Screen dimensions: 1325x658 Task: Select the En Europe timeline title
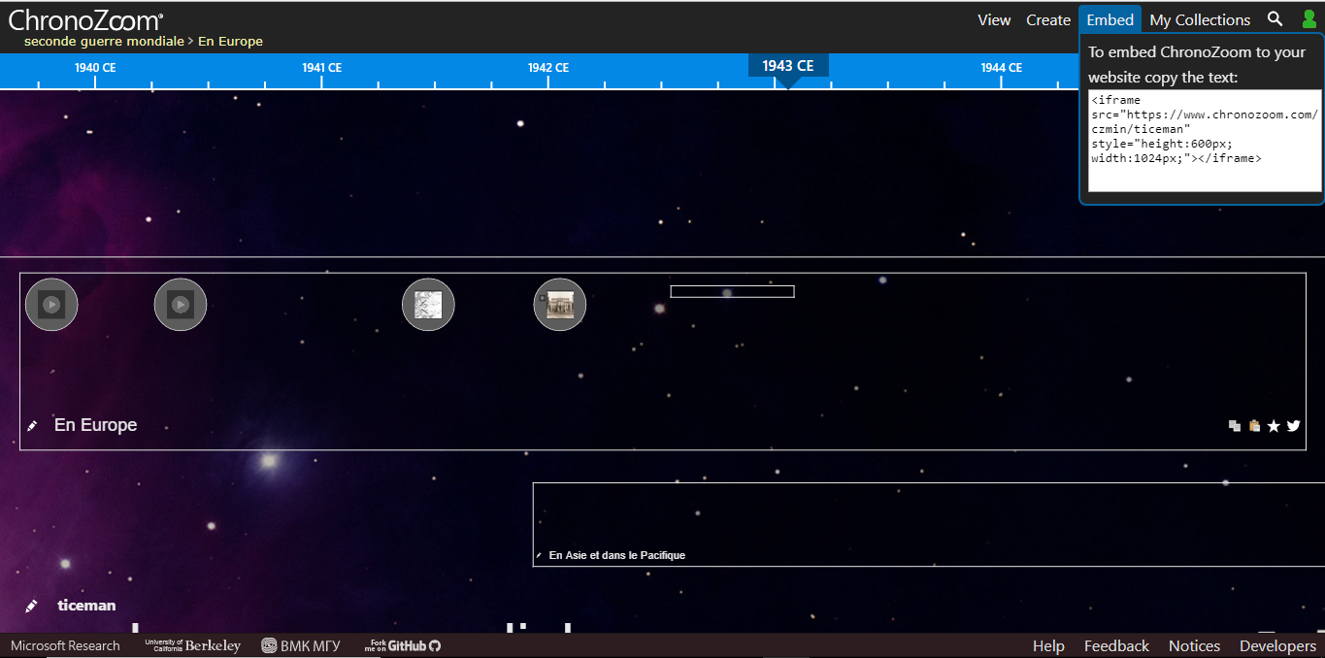tap(96, 425)
